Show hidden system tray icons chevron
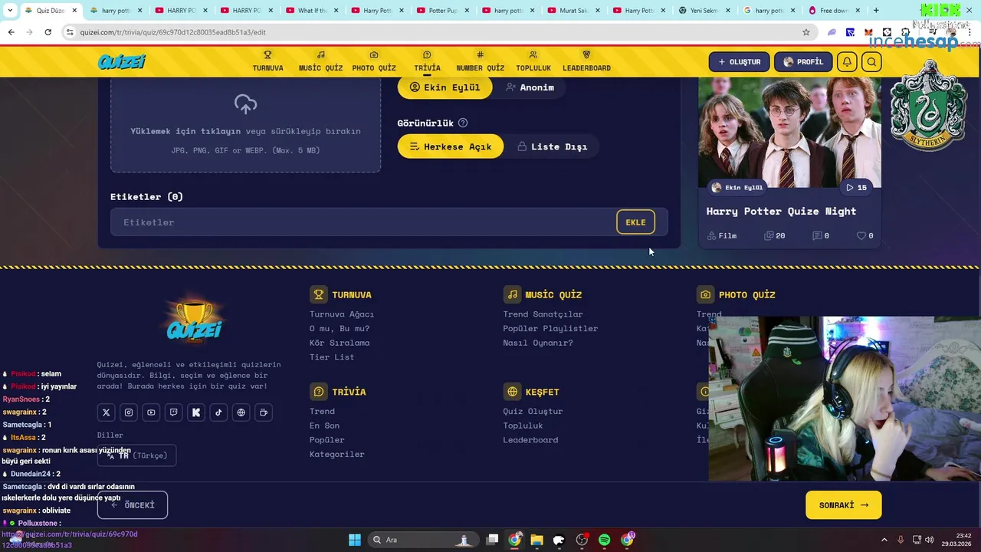 (x=884, y=540)
